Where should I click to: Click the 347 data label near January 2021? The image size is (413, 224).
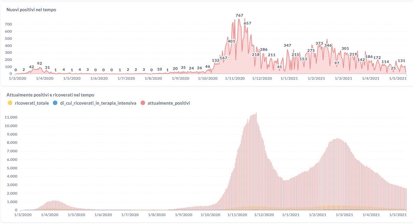(x=287, y=45)
